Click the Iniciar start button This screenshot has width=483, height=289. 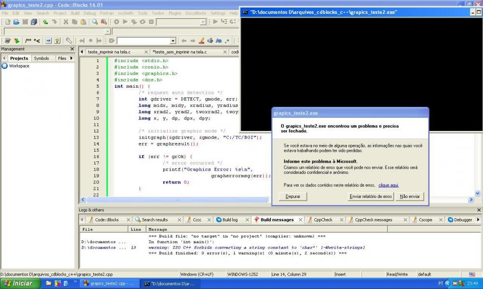18,283
